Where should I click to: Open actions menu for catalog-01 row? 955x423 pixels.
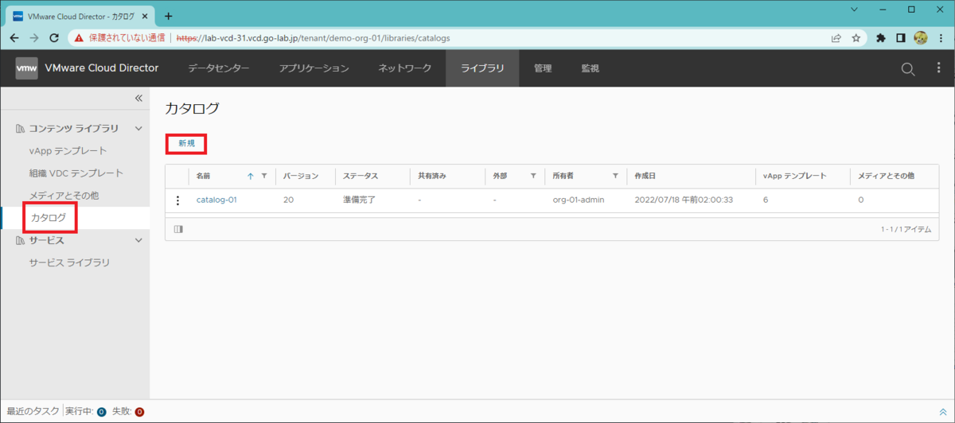pos(177,200)
